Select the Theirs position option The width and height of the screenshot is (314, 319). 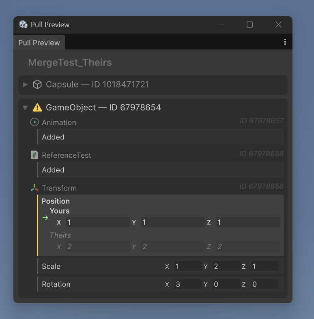[x=60, y=235]
